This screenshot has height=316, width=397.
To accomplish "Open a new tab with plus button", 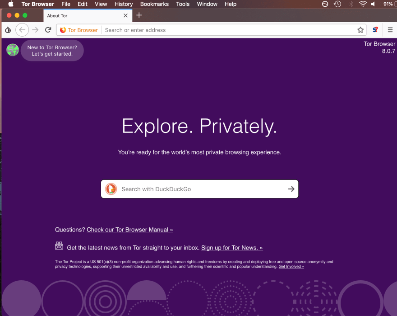I will [x=139, y=15].
